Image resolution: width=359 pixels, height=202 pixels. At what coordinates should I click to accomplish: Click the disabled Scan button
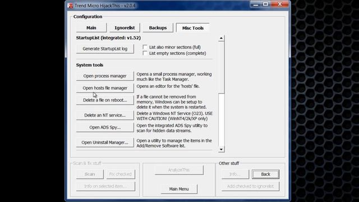(x=90, y=175)
